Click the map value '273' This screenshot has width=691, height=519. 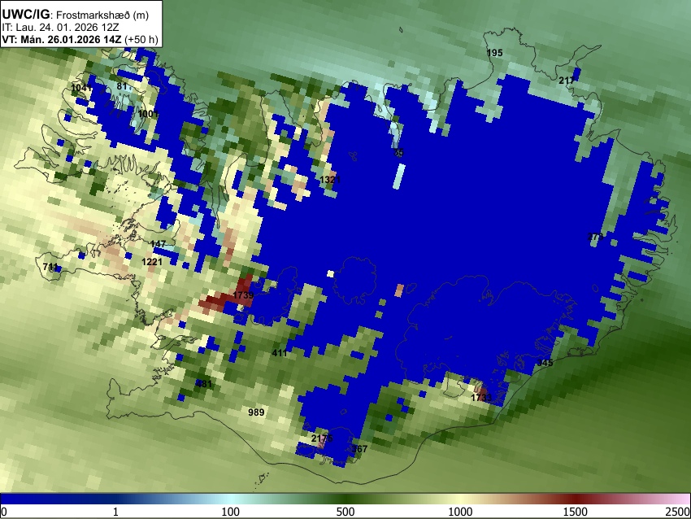tap(595, 237)
